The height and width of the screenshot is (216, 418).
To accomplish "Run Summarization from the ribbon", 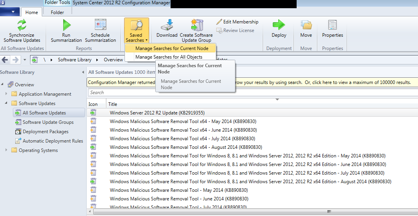I will click(x=66, y=31).
